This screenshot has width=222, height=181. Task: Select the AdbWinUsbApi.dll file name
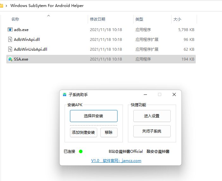point(30,49)
